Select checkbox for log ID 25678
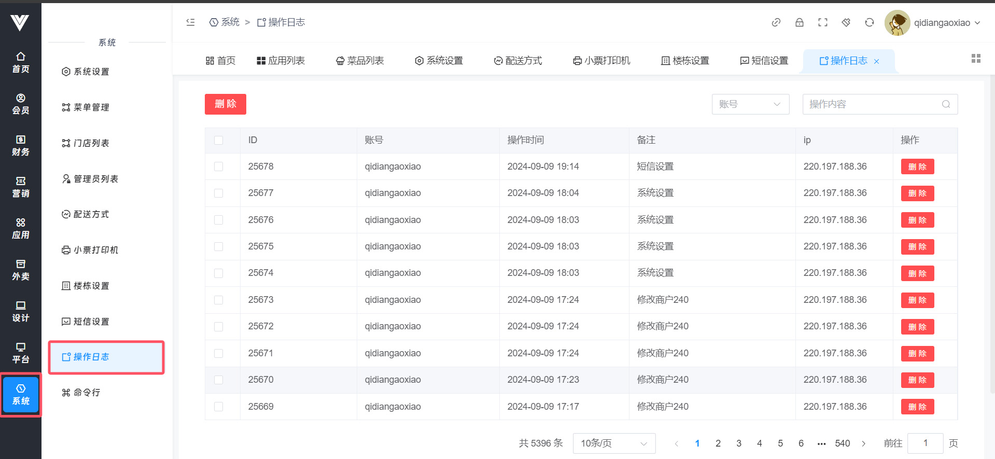995x459 pixels. (x=218, y=166)
